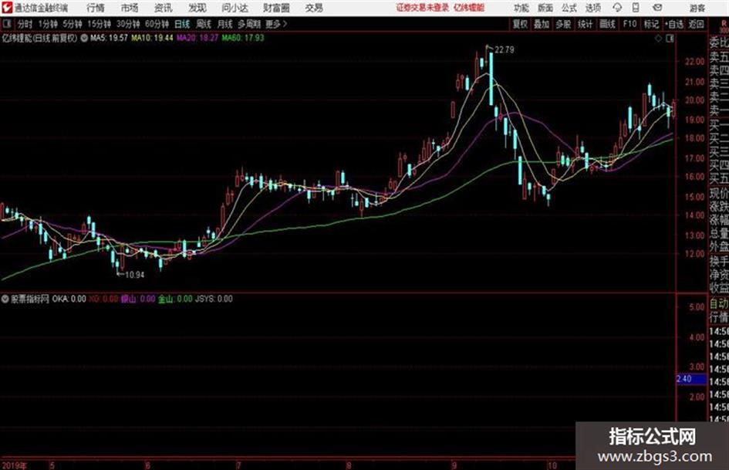This screenshot has height=470, width=729.
Task: Open the 市场 menu
Action: click(130, 8)
